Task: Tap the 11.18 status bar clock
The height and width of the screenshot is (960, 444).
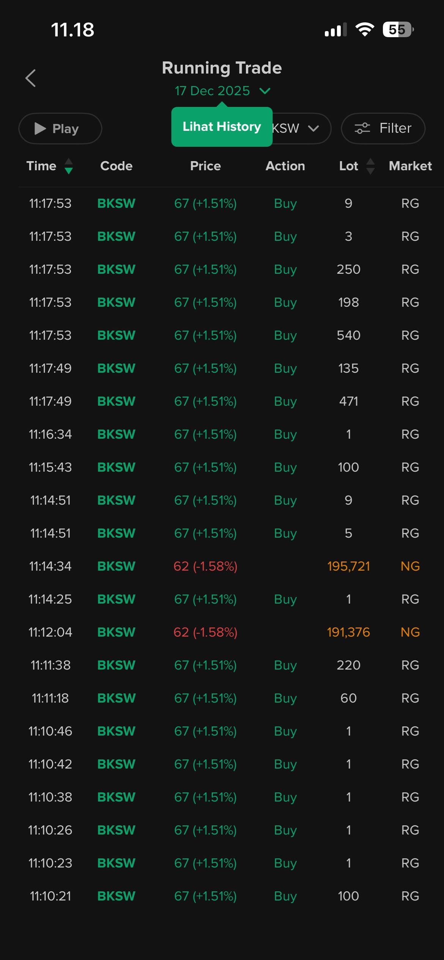Action: [72, 30]
